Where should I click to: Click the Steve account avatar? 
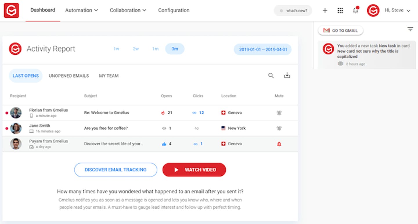(x=373, y=10)
